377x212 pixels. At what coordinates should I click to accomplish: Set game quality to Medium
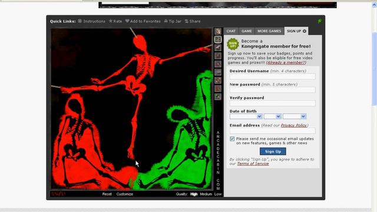coord(206,194)
